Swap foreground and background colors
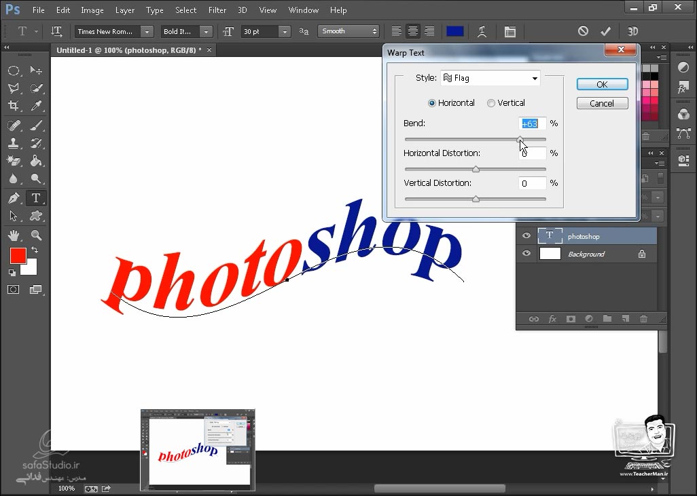 point(35,250)
